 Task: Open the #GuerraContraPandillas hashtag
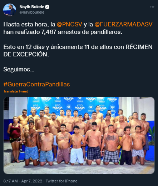[36, 84]
